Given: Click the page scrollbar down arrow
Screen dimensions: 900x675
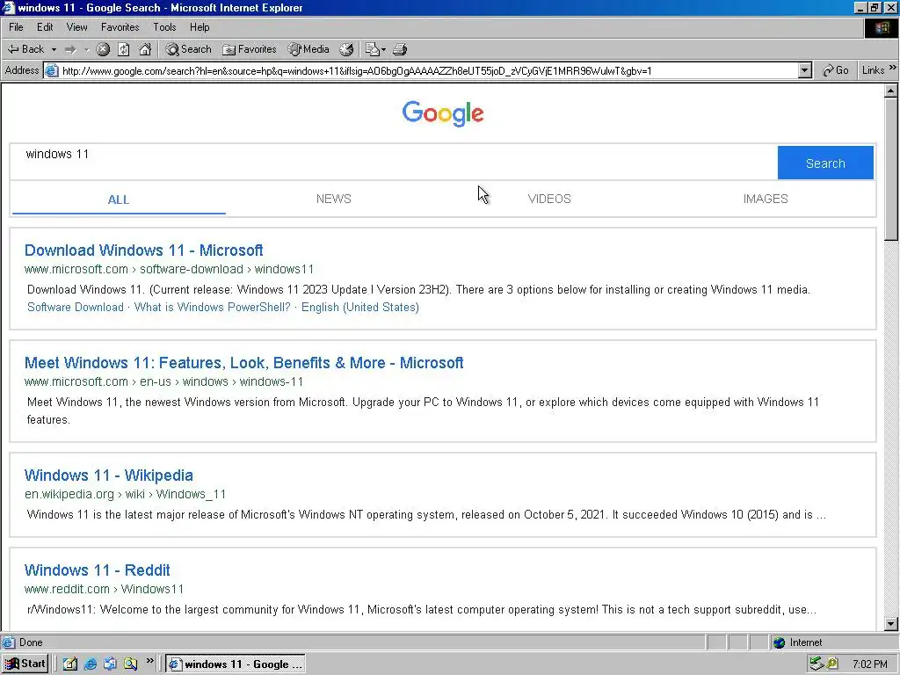Looking at the screenshot, I should pos(891,623).
